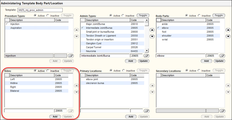Select elbow joint primary location
This screenshot has height=120, width=232.
112,79
